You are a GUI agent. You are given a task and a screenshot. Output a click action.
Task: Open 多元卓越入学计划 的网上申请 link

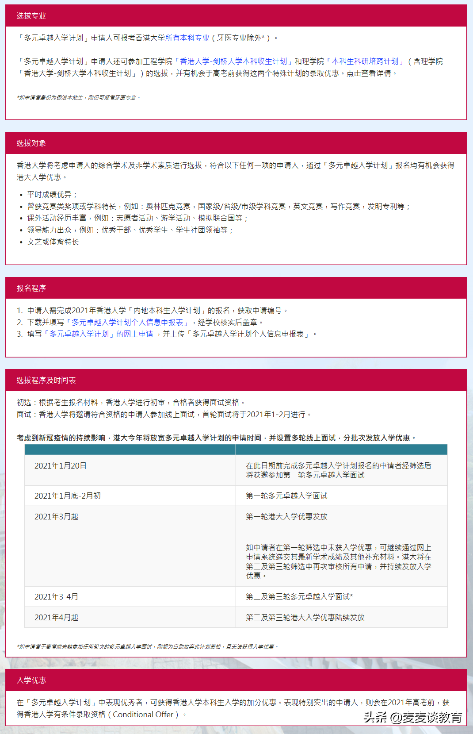pos(98,334)
